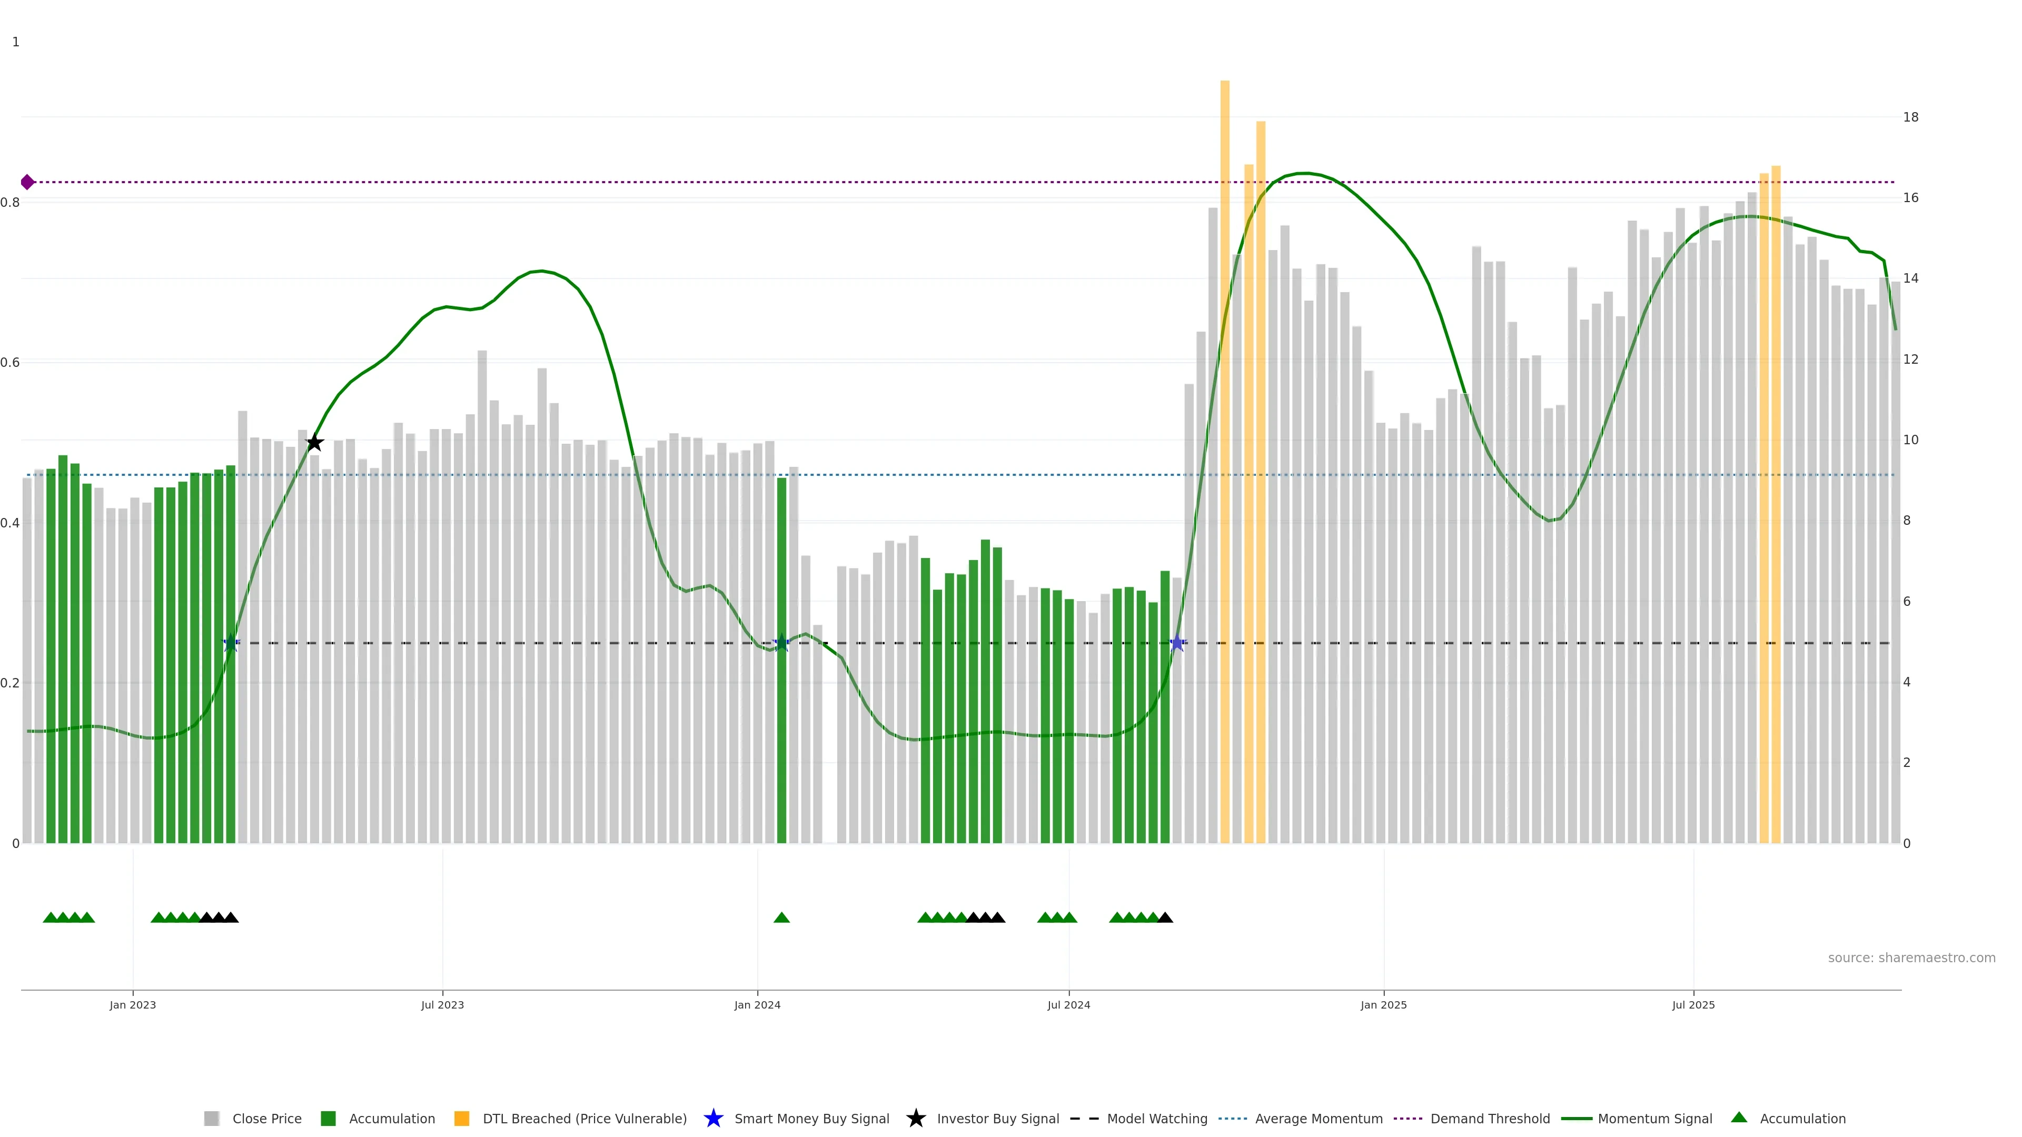Click the black Investor Buy Signal star on chart
Screen dimensions: 2022x1137
(314, 443)
